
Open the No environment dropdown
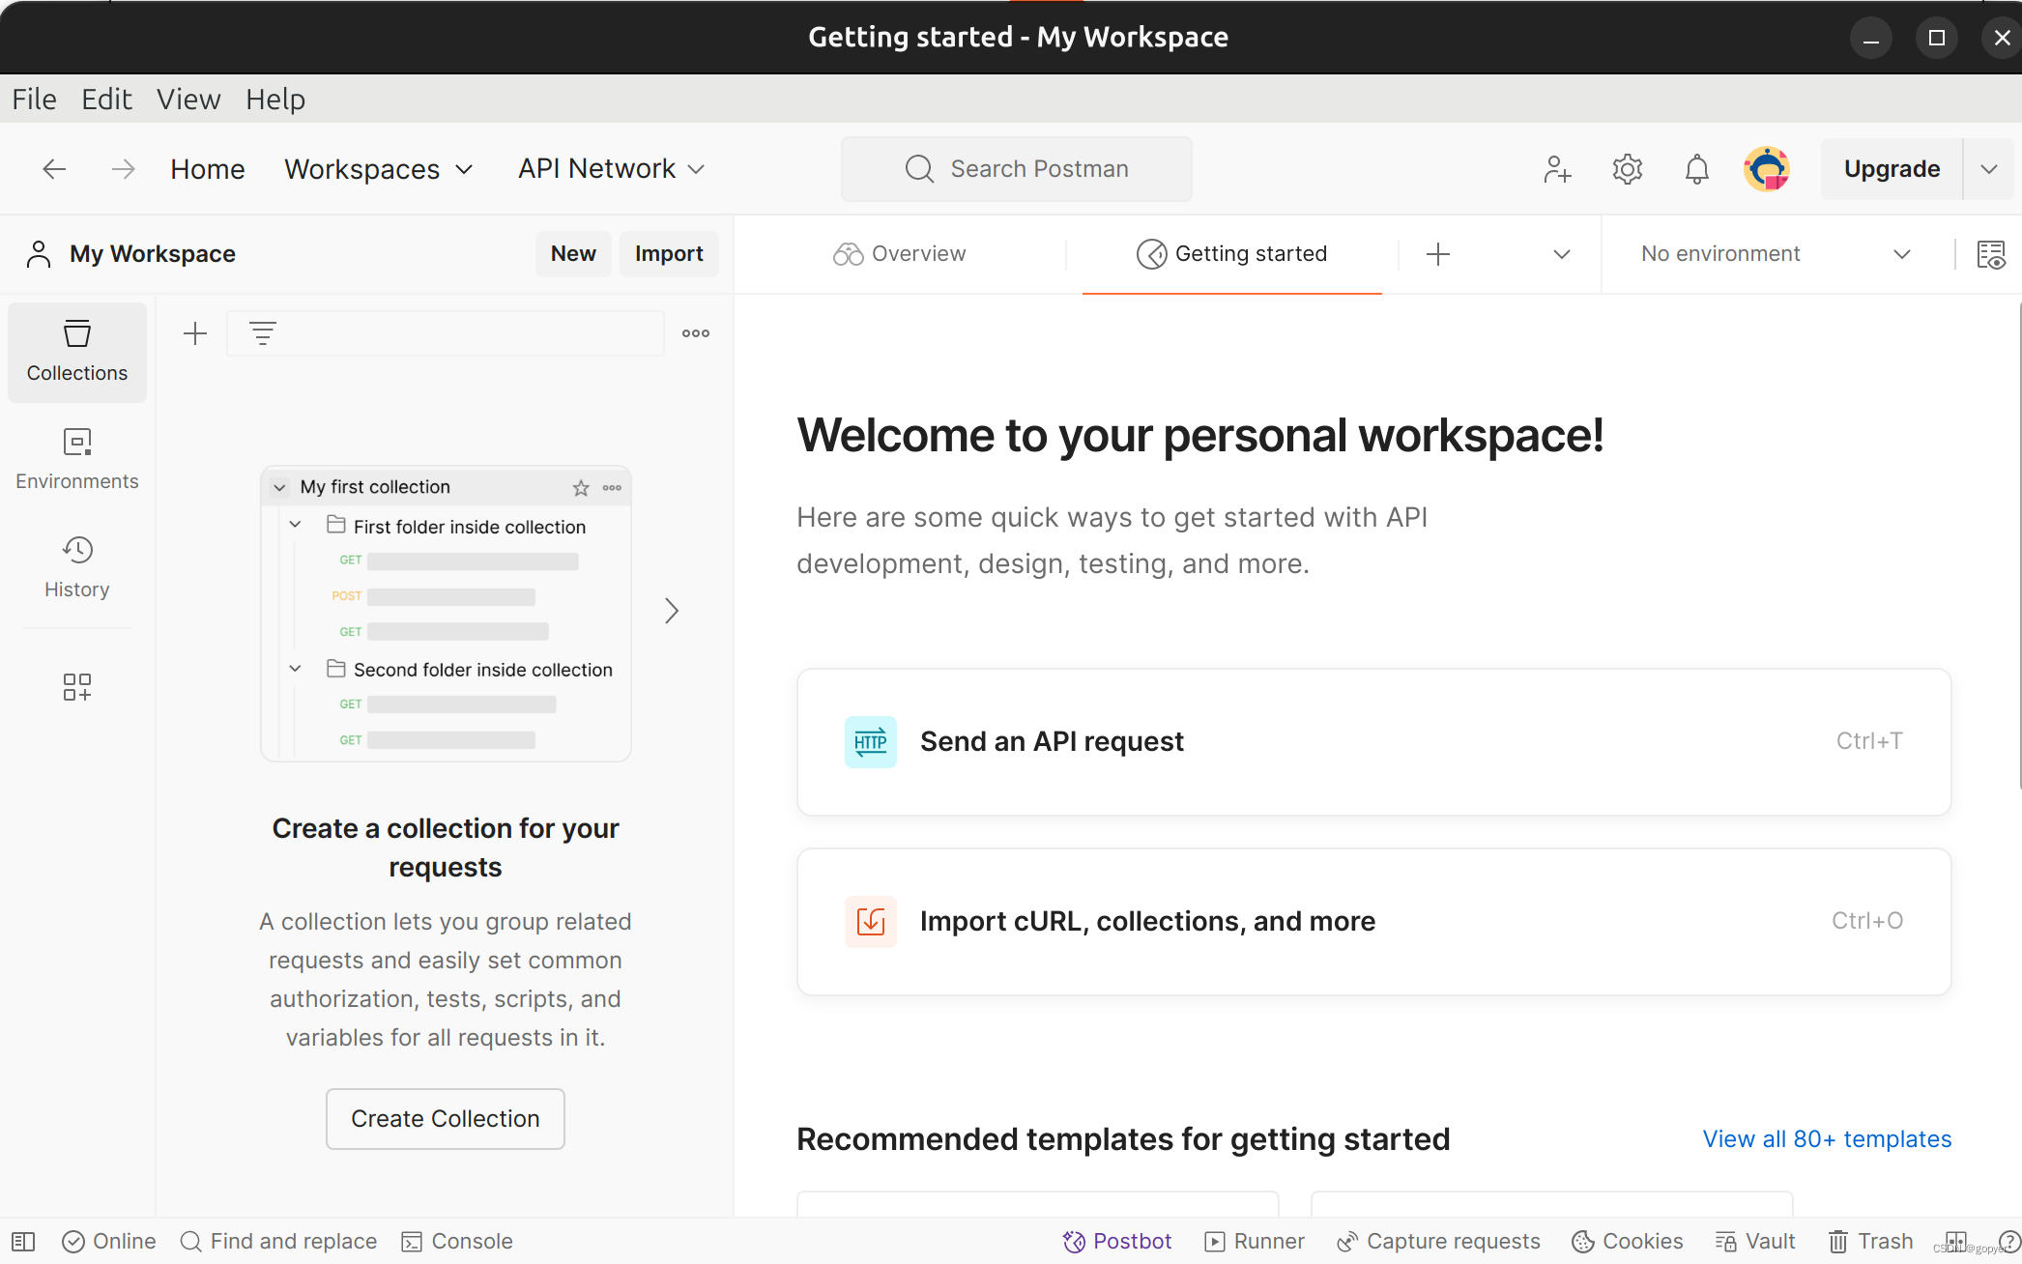(x=1776, y=254)
